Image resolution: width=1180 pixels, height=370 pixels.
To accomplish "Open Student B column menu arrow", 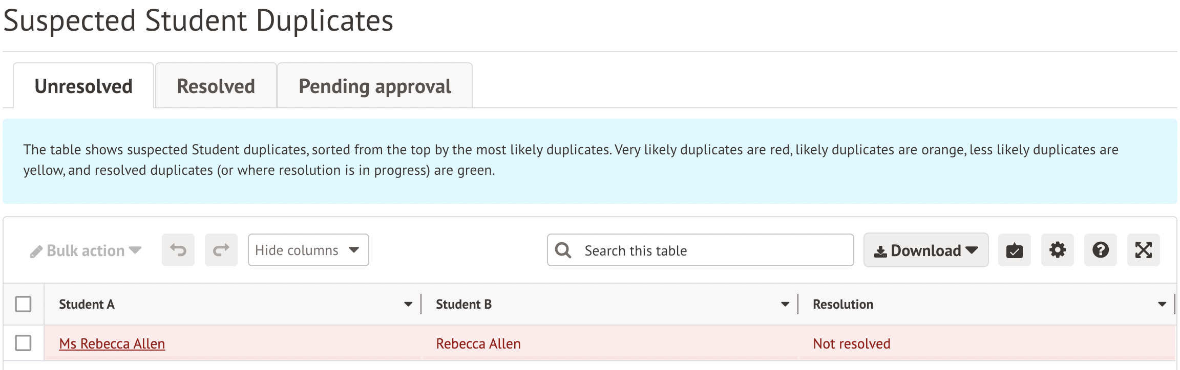I will pyautogui.click(x=785, y=304).
